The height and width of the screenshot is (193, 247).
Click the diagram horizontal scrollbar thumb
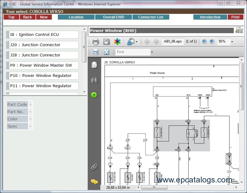pos(154,188)
